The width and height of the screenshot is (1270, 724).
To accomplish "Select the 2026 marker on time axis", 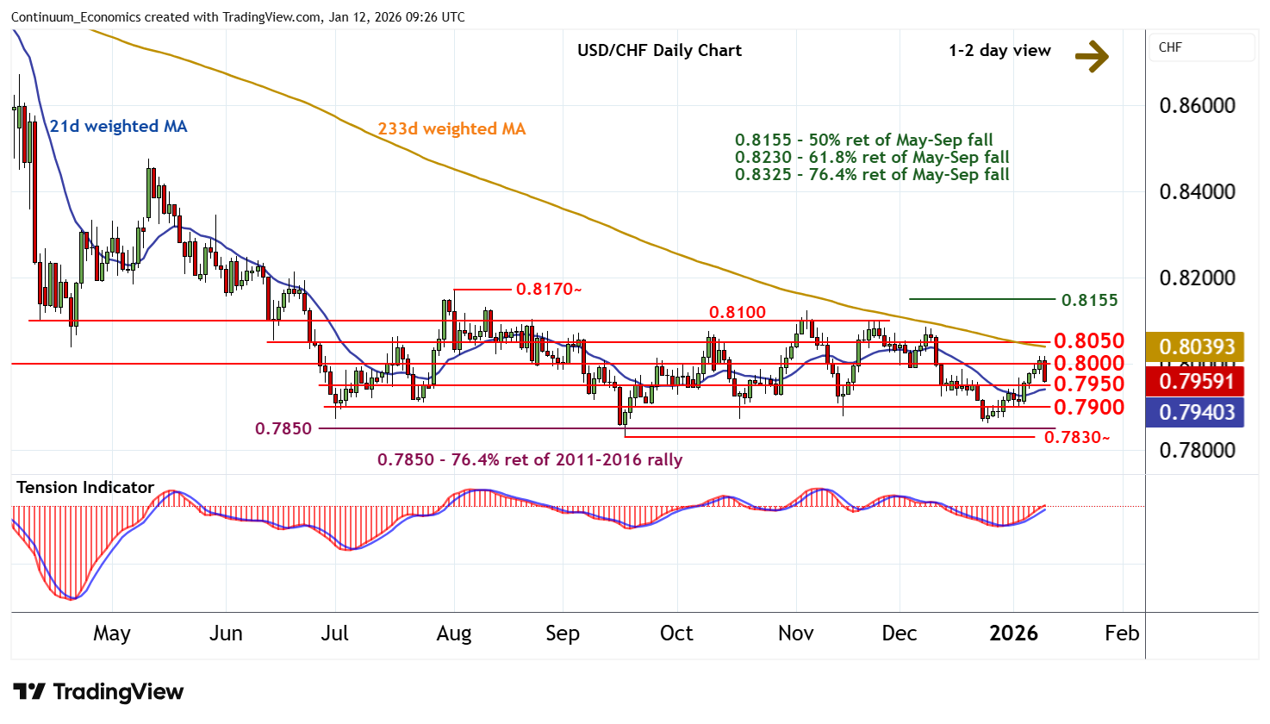I will point(1013,633).
